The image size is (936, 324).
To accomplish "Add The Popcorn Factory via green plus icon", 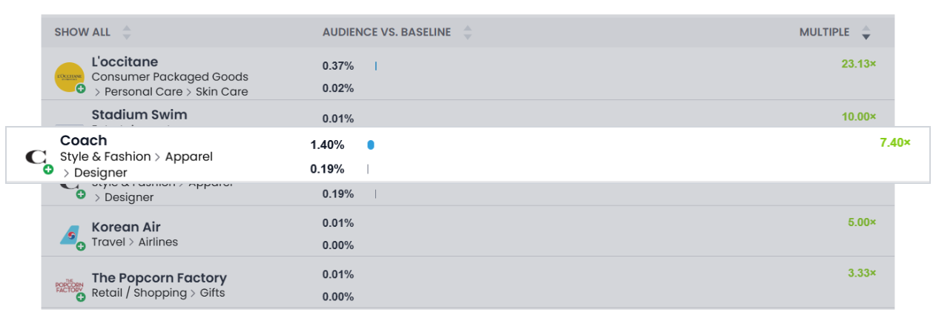I will click(x=81, y=297).
